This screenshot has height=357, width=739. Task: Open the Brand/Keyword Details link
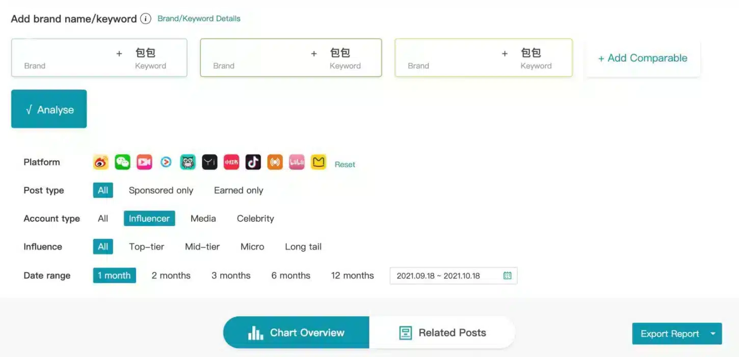point(199,18)
